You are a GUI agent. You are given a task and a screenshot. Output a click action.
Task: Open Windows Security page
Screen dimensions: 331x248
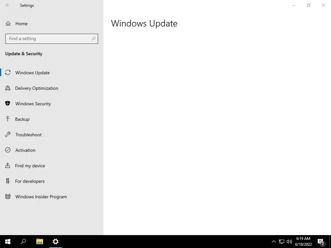[x=52, y=104]
